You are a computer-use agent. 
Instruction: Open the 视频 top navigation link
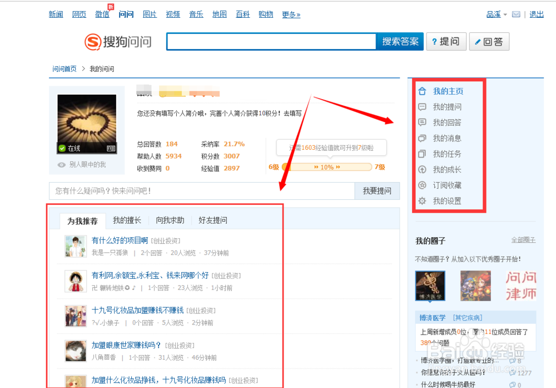[x=173, y=14]
